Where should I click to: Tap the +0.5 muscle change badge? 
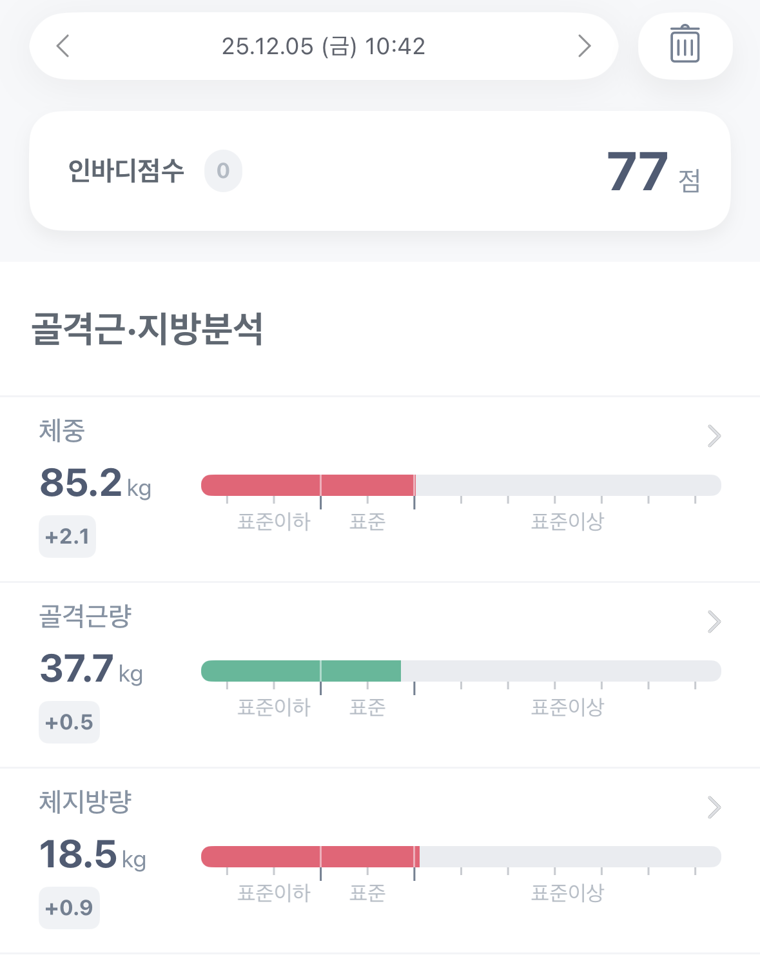coord(69,722)
